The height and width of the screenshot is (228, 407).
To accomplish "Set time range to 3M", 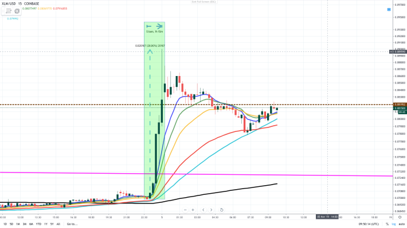I will pyautogui.click(x=25, y=224).
